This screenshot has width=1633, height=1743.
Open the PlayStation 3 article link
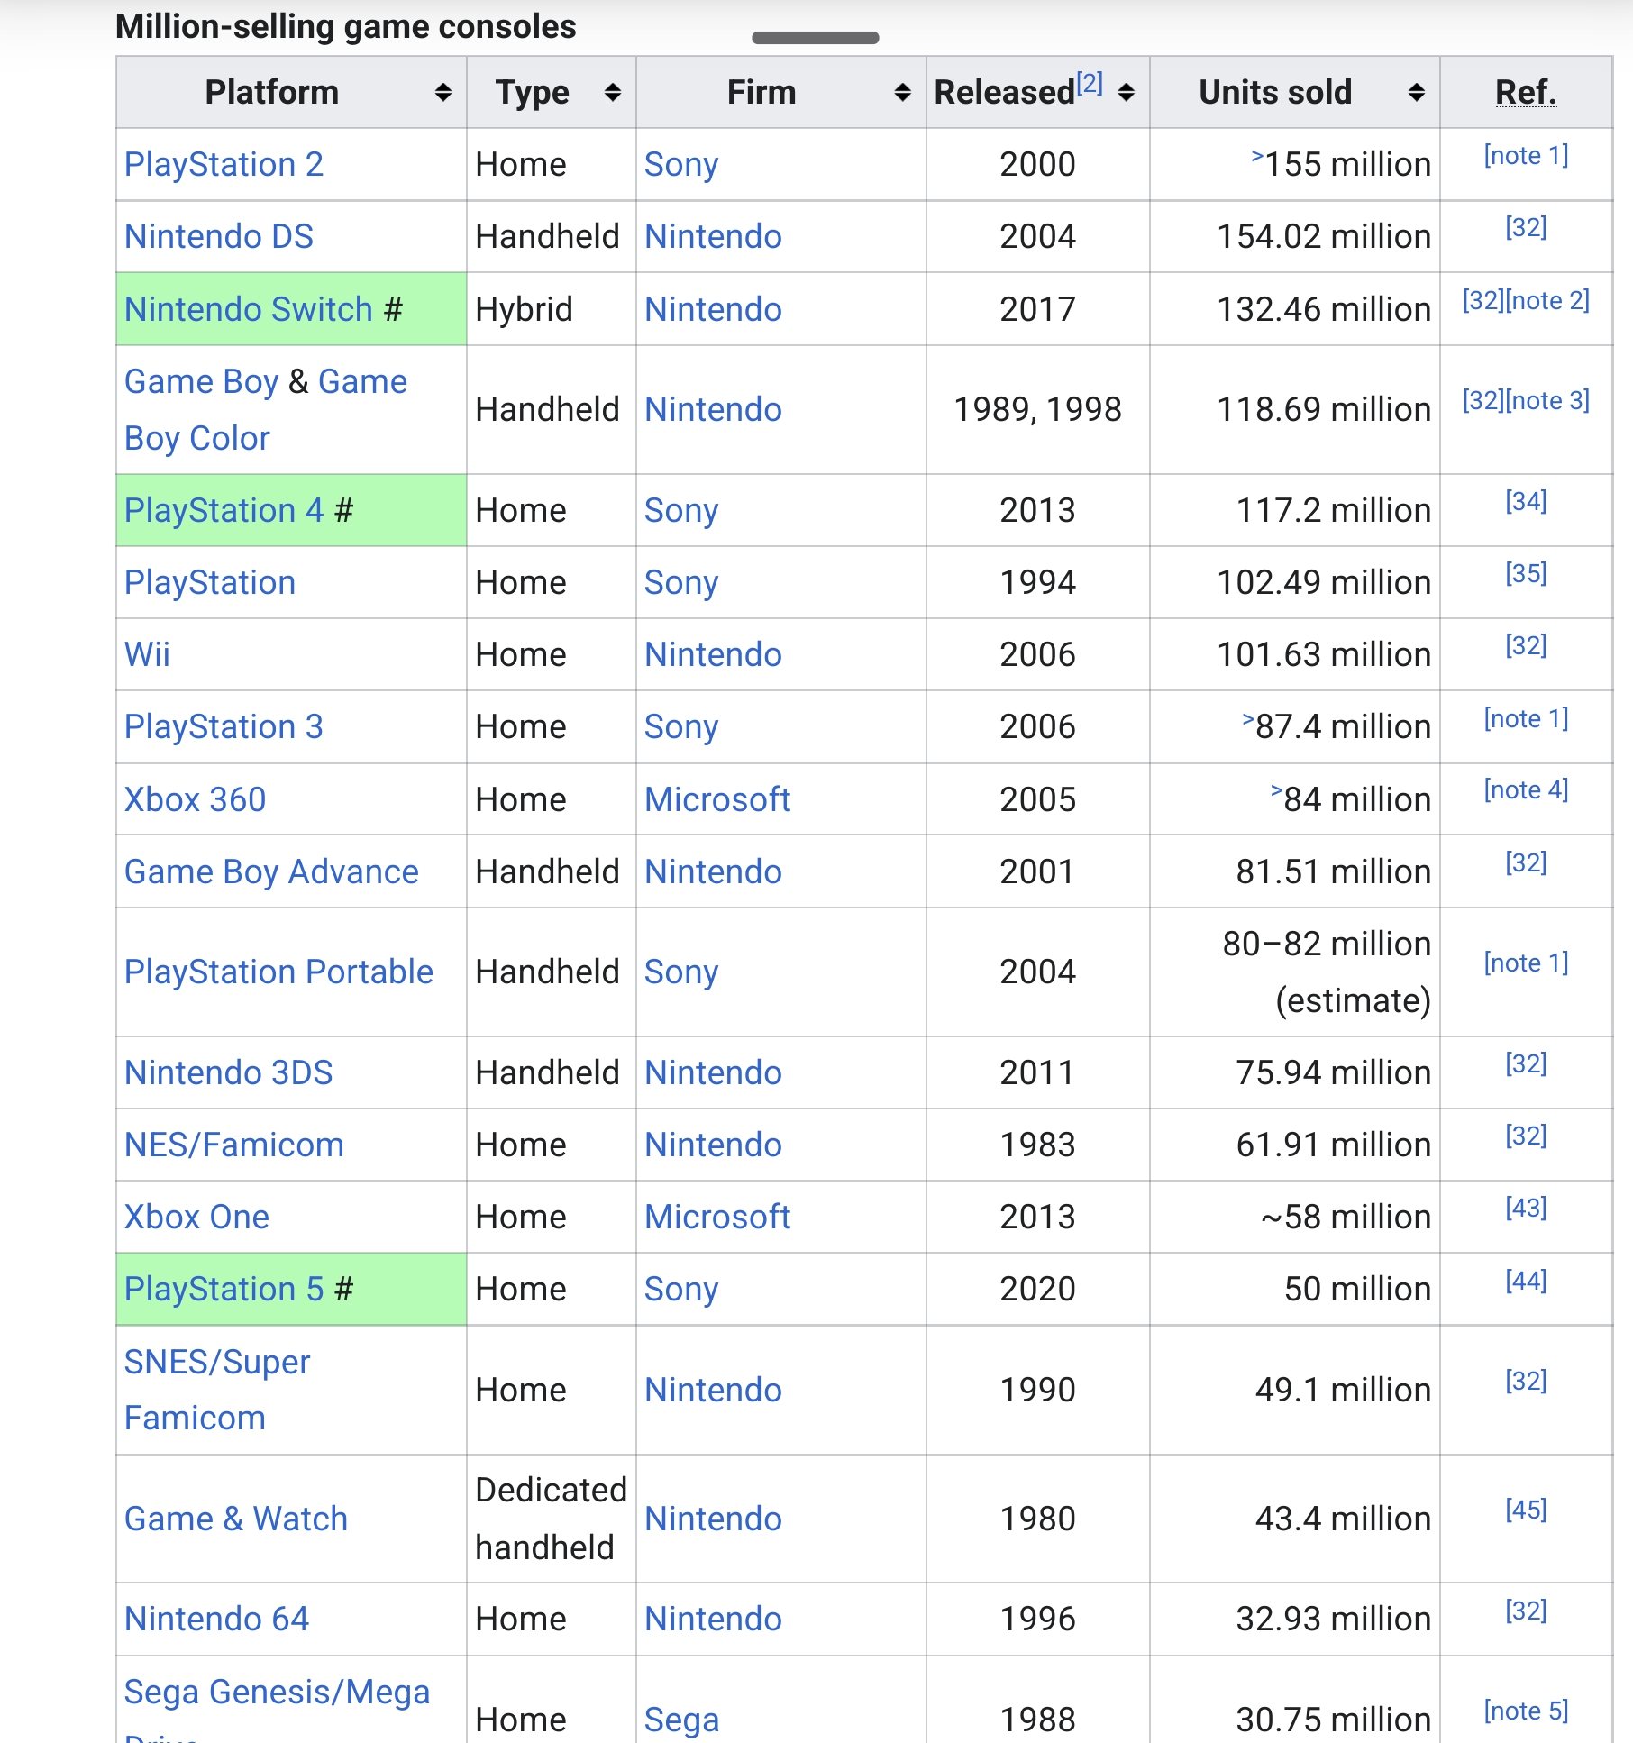[224, 726]
